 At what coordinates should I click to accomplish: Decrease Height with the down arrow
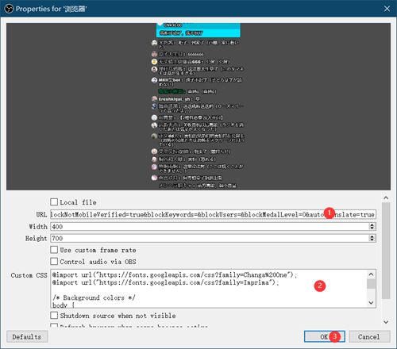(x=372, y=240)
